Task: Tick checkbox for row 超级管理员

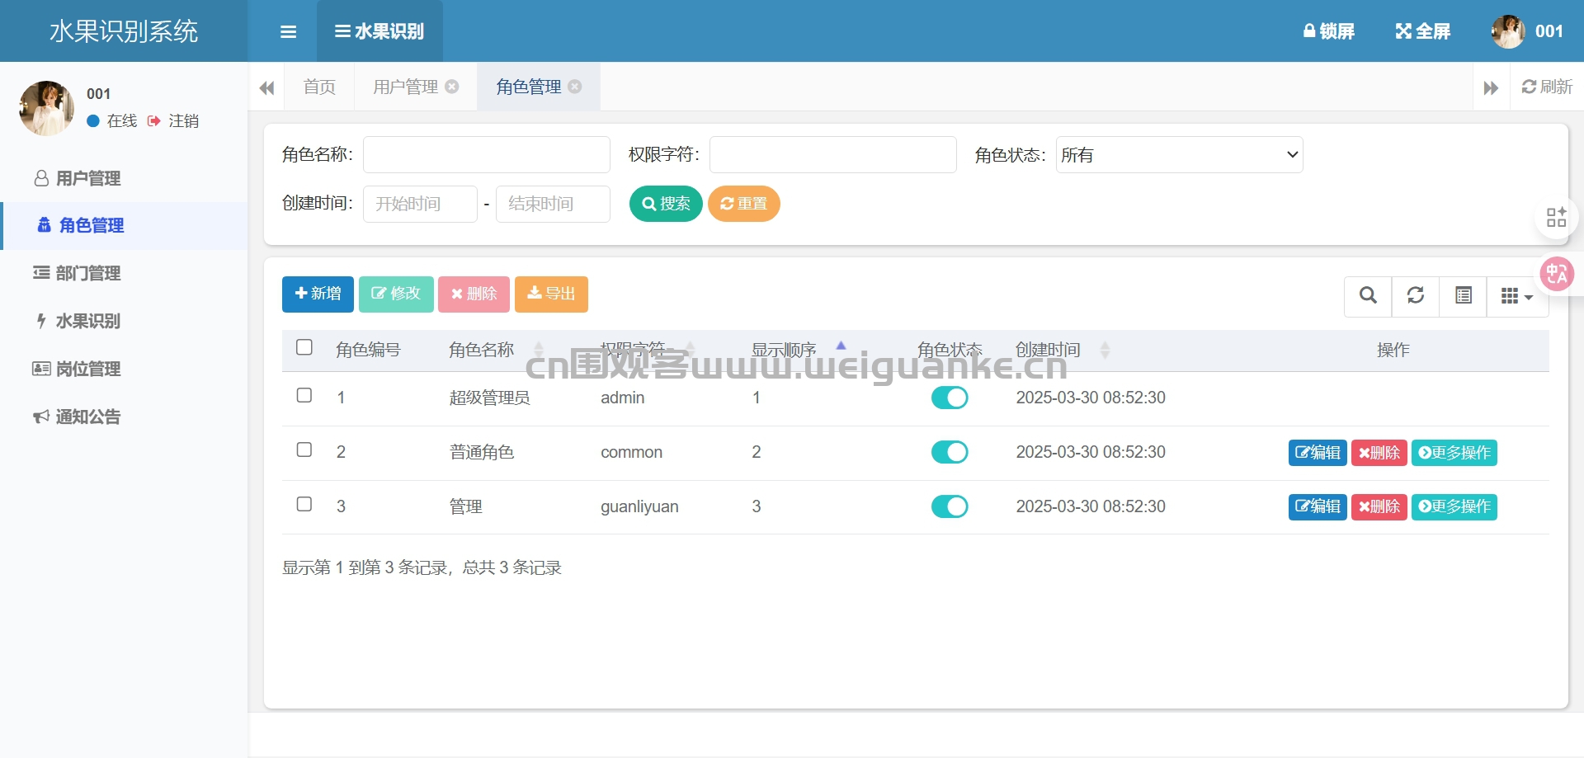Action: (x=304, y=395)
